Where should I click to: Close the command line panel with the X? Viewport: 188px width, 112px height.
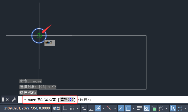tap(7, 99)
